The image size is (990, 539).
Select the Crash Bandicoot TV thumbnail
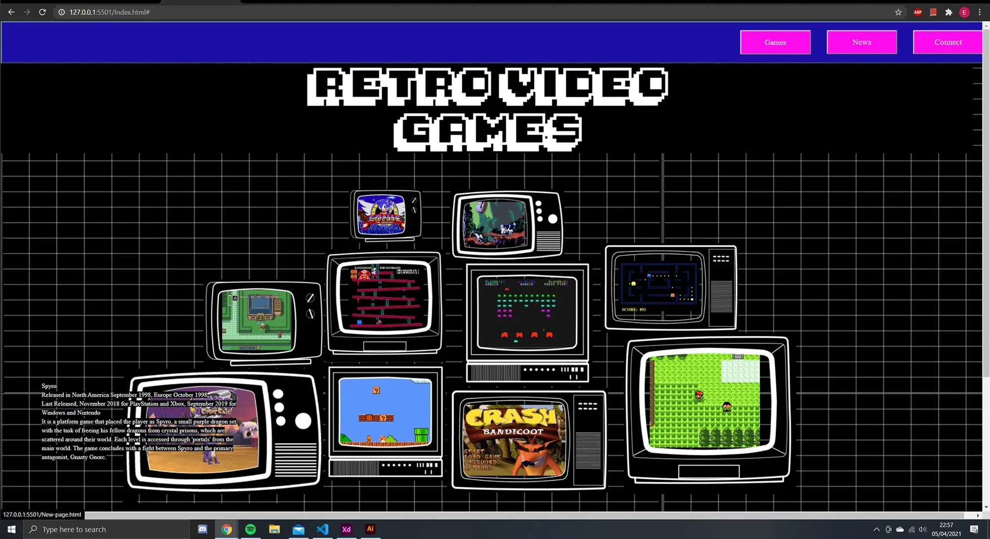pos(529,440)
